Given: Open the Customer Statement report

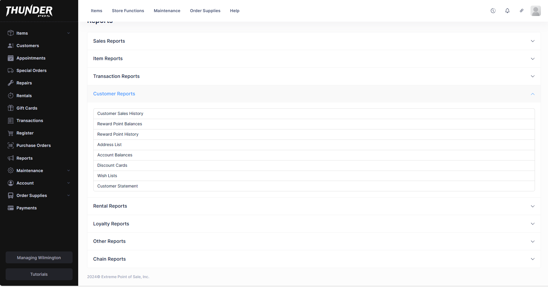Looking at the screenshot, I should click(x=118, y=186).
